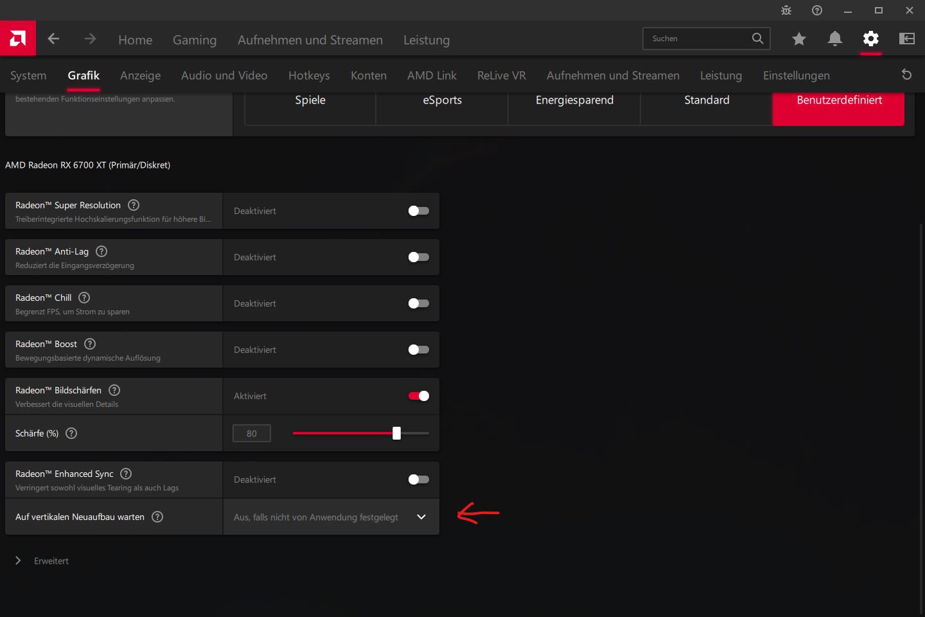Screen dimensions: 925x617
Task: Open notifications bell icon
Action: pos(835,39)
